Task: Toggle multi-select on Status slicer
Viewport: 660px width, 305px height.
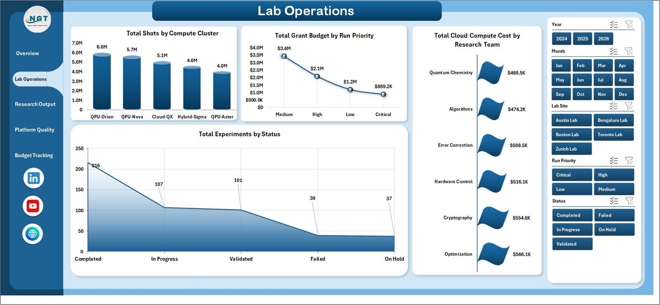Action: pyautogui.click(x=614, y=201)
